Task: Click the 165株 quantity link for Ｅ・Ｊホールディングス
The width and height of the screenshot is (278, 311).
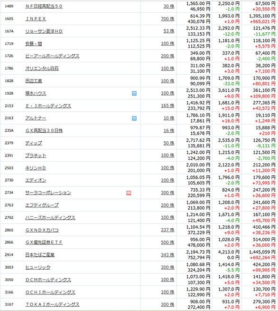Action: click(x=167, y=106)
